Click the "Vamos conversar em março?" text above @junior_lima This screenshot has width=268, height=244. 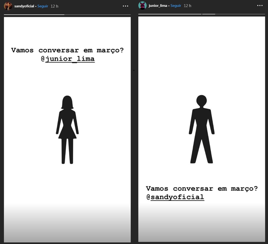click(67, 50)
